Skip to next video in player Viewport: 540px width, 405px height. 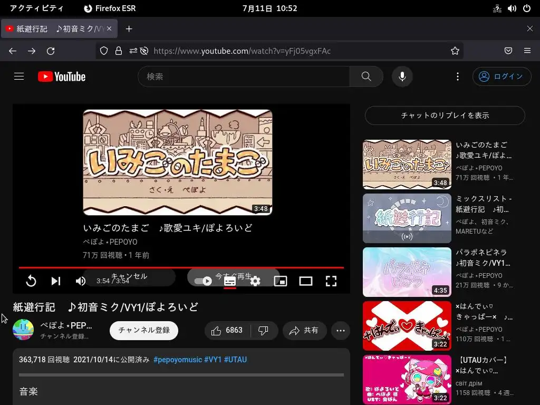[x=56, y=281]
